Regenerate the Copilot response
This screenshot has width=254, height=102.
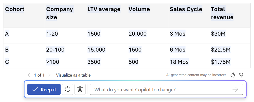(x=67, y=89)
